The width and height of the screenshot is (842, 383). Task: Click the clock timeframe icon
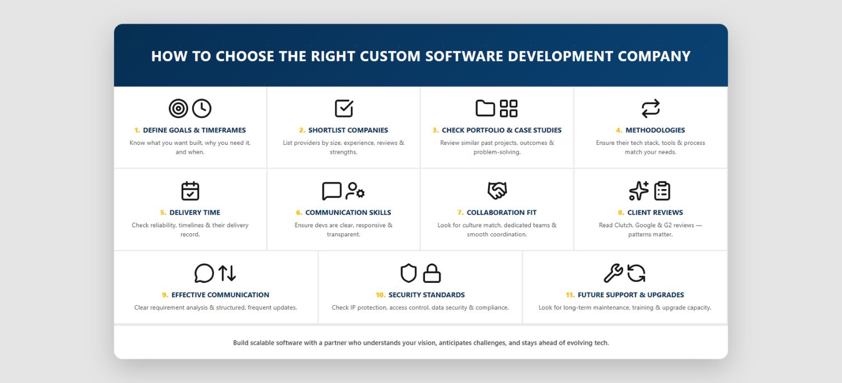pyautogui.click(x=202, y=108)
